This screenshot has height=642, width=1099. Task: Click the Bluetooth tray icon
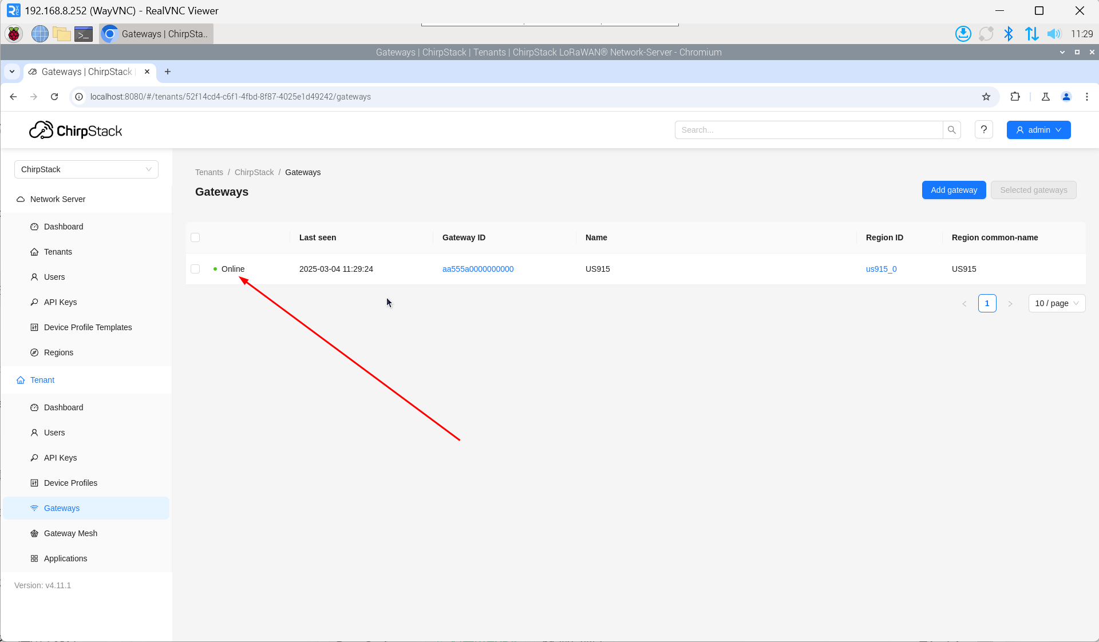click(1009, 34)
